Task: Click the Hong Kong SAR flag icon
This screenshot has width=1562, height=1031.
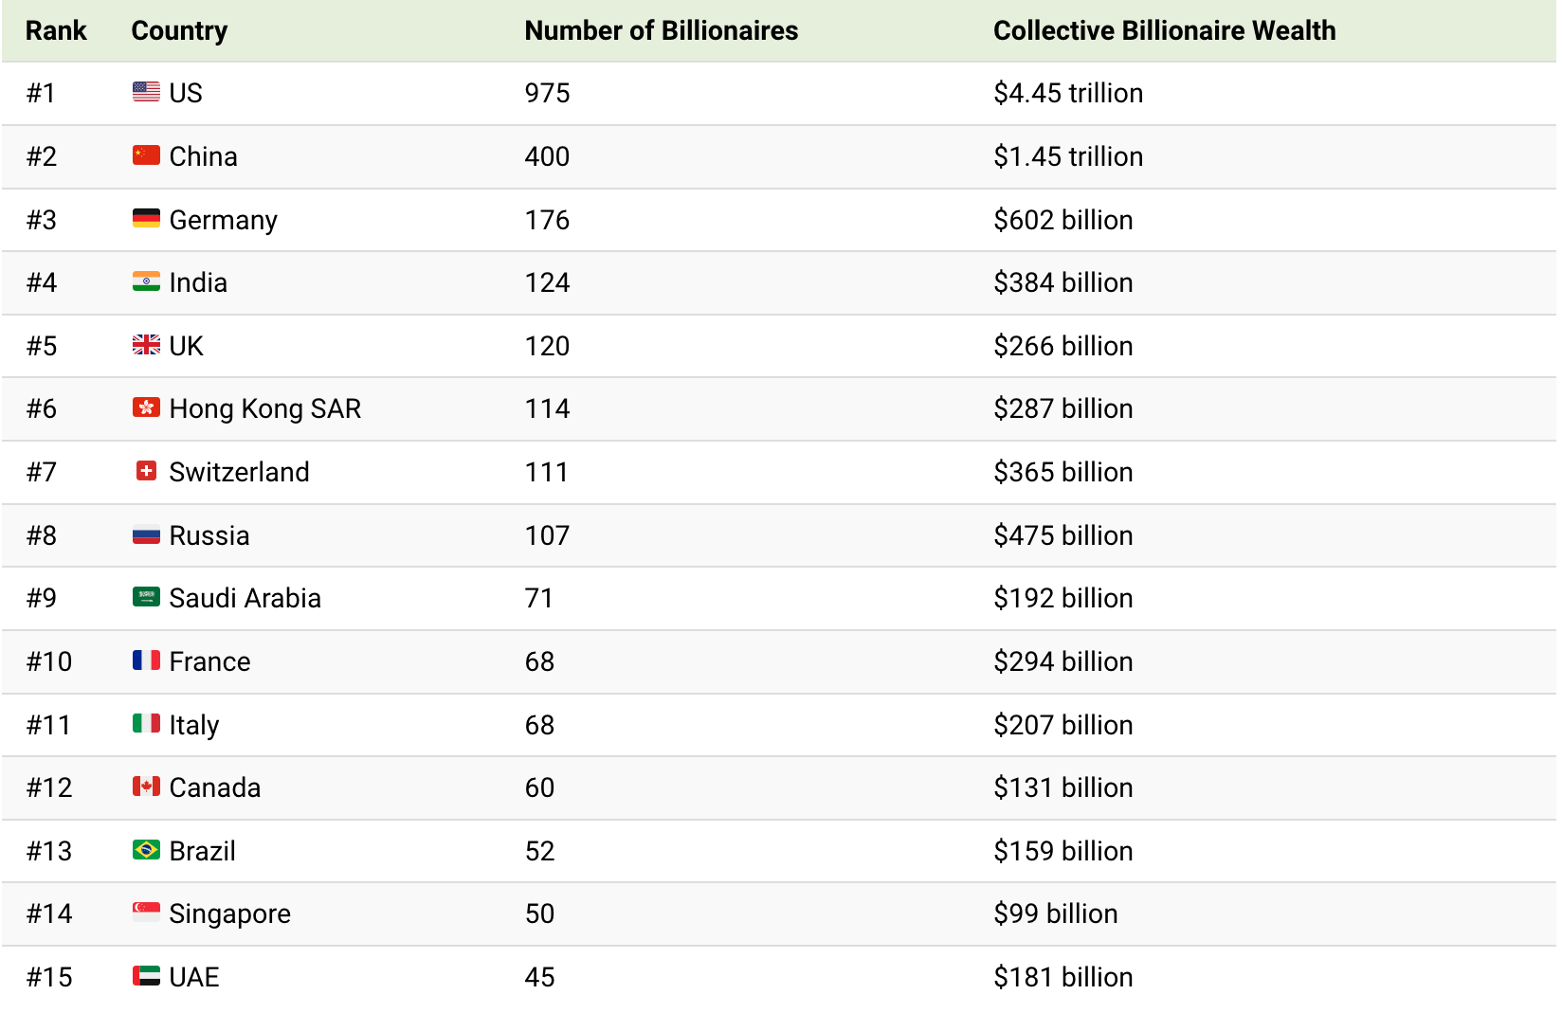Action: pyautogui.click(x=146, y=407)
